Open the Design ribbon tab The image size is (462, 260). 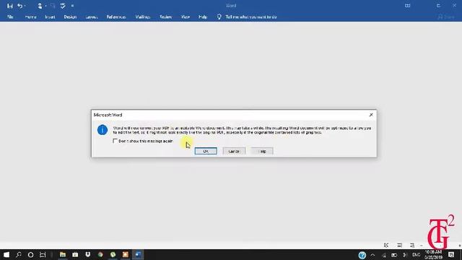70,17
